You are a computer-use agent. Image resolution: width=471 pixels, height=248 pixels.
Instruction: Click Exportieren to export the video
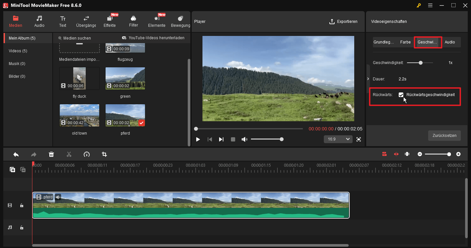point(343,22)
